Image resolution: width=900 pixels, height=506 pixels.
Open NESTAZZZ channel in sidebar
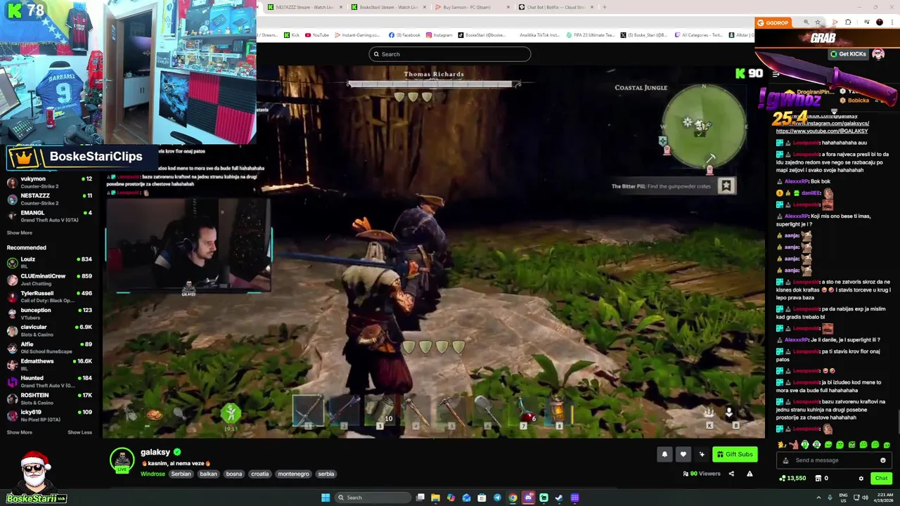click(49, 199)
